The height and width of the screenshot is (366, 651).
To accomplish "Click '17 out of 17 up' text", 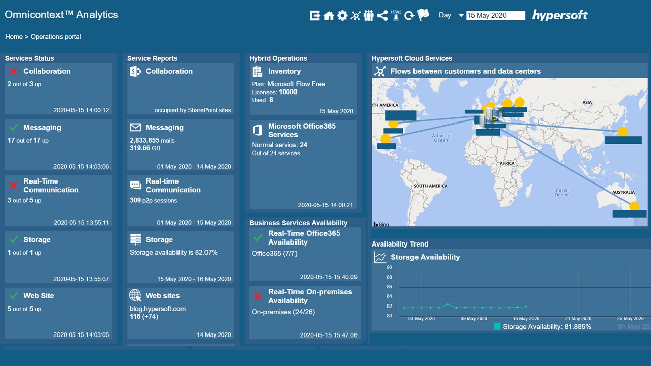I will [28, 140].
